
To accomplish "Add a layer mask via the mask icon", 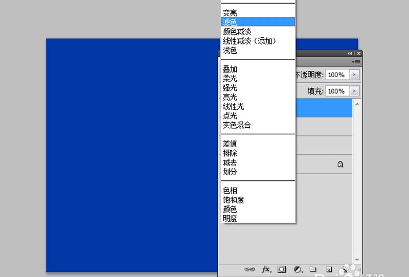I will 282,269.
